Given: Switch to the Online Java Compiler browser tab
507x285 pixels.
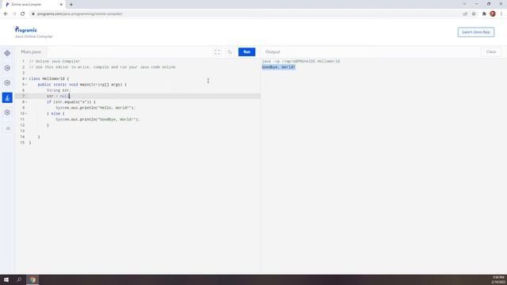Looking at the screenshot, I should (x=33, y=5).
